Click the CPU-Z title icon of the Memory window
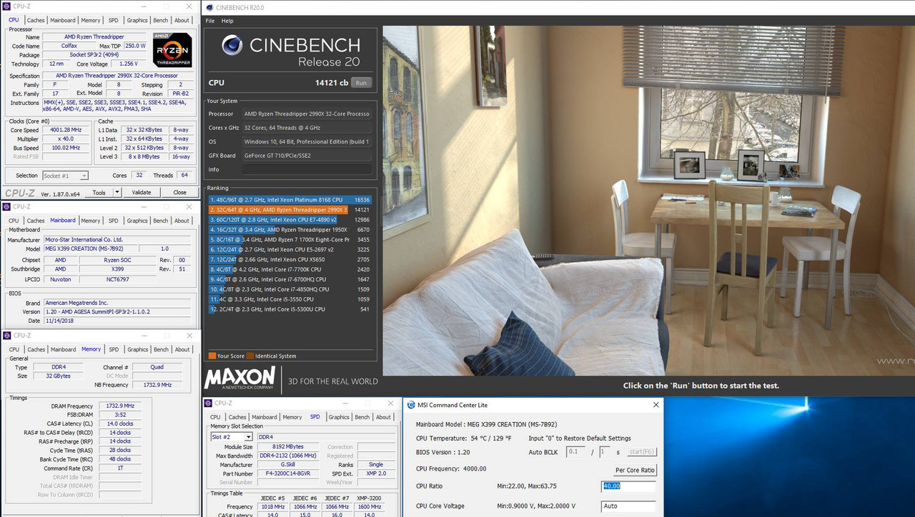The height and width of the screenshot is (517, 915). click(6, 336)
